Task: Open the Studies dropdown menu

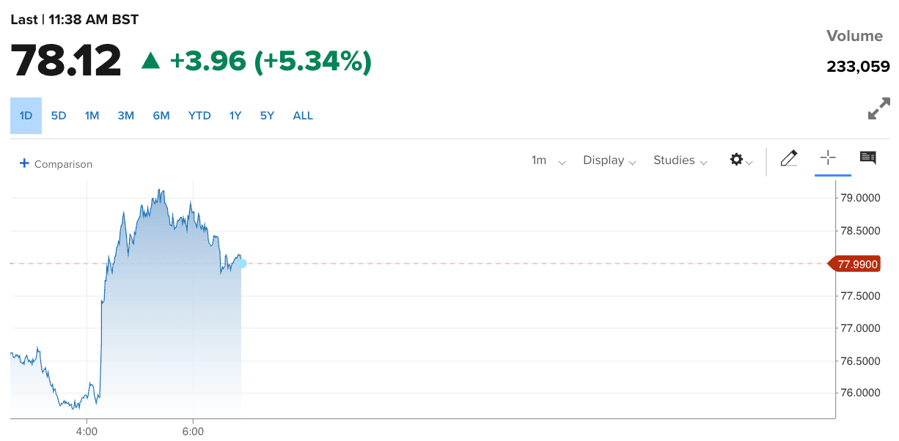Action: pyautogui.click(x=680, y=160)
